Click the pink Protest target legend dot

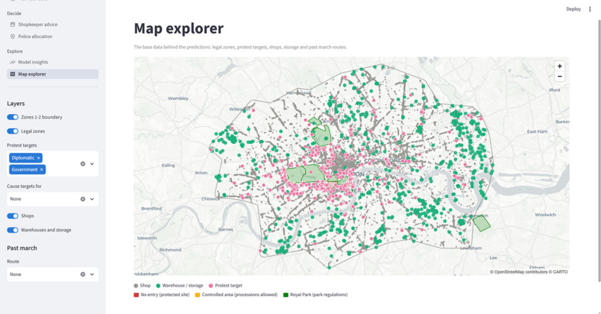(x=211, y=286)
